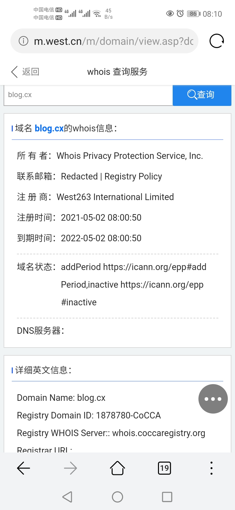Tap the back chevron beside 返回
This screenshot has width=235, height=510.
[x=14, y=72]
